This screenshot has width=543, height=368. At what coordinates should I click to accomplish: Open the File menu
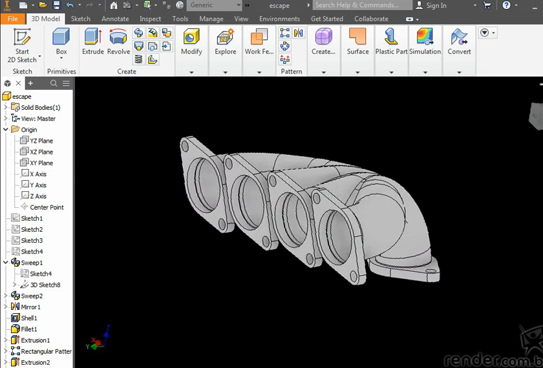13,19
